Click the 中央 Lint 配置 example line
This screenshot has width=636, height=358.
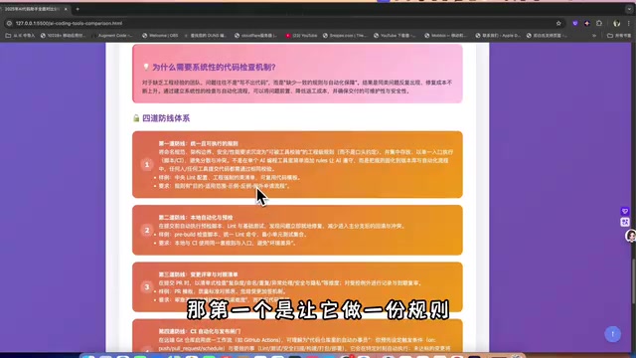(230, 177)
